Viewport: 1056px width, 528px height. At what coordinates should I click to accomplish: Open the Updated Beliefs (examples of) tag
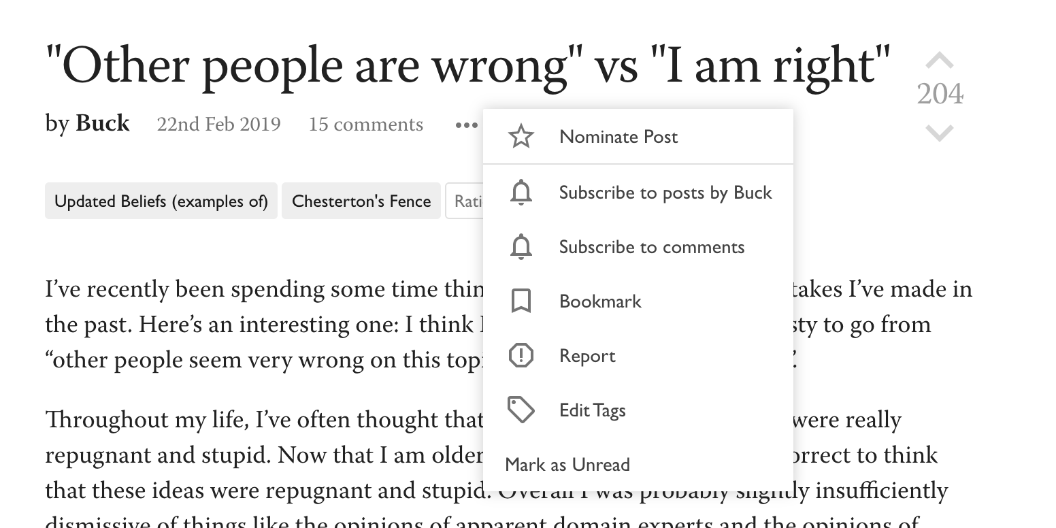click(161, 201)
